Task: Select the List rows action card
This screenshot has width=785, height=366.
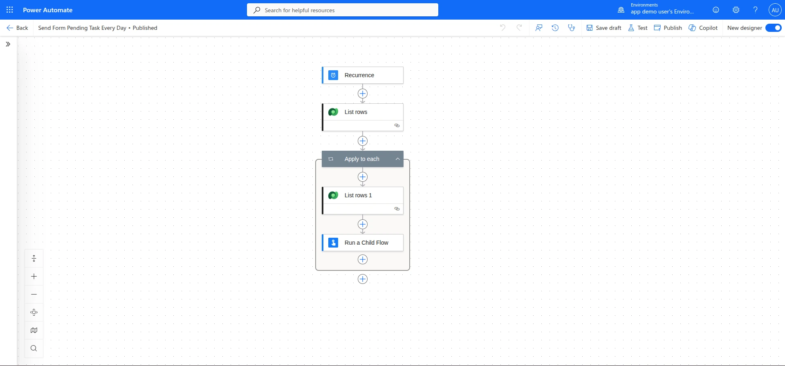Action: tap(363, 117)
